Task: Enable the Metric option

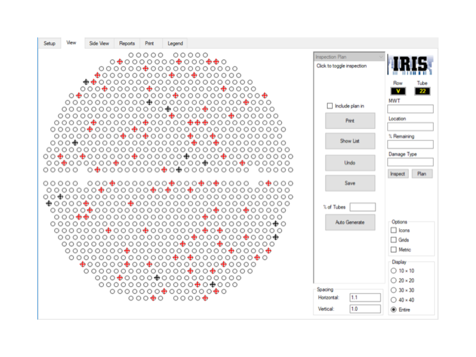Action: click(394, 250)
